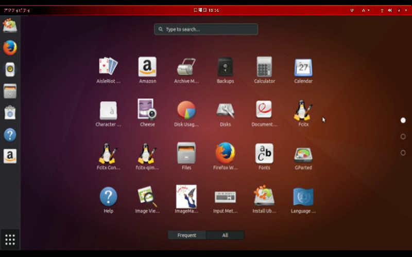
Task: Click Install Ubuntu icon in the dock
Action: click(x=10, y=25)
